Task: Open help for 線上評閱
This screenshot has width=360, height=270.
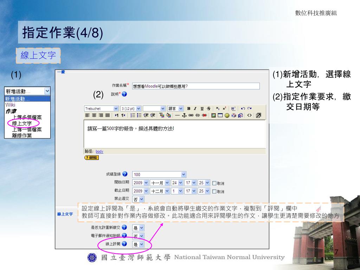Action: coord(124,244)
